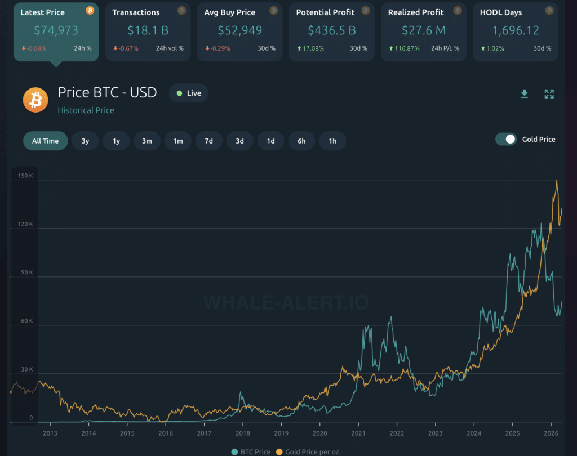Click the Bitcoin badge on Avg Buy Price card
This screenshot has width=577, height=456.
tap(273, 10)
